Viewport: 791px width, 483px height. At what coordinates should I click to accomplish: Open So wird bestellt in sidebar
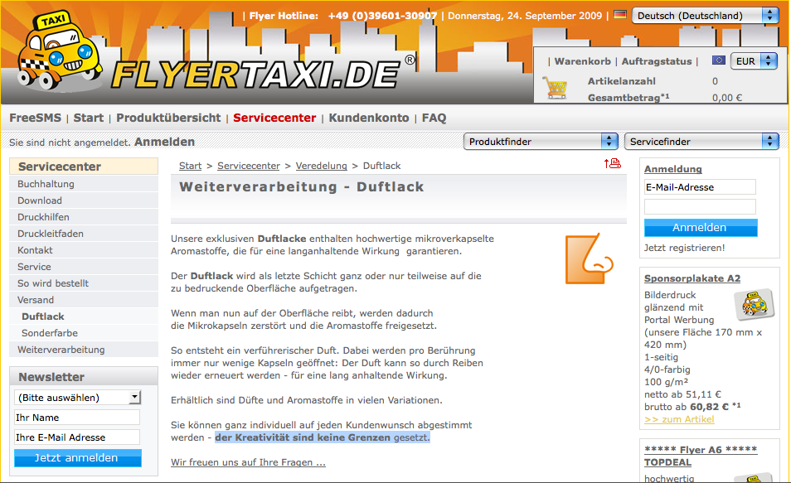pos(84,283)
